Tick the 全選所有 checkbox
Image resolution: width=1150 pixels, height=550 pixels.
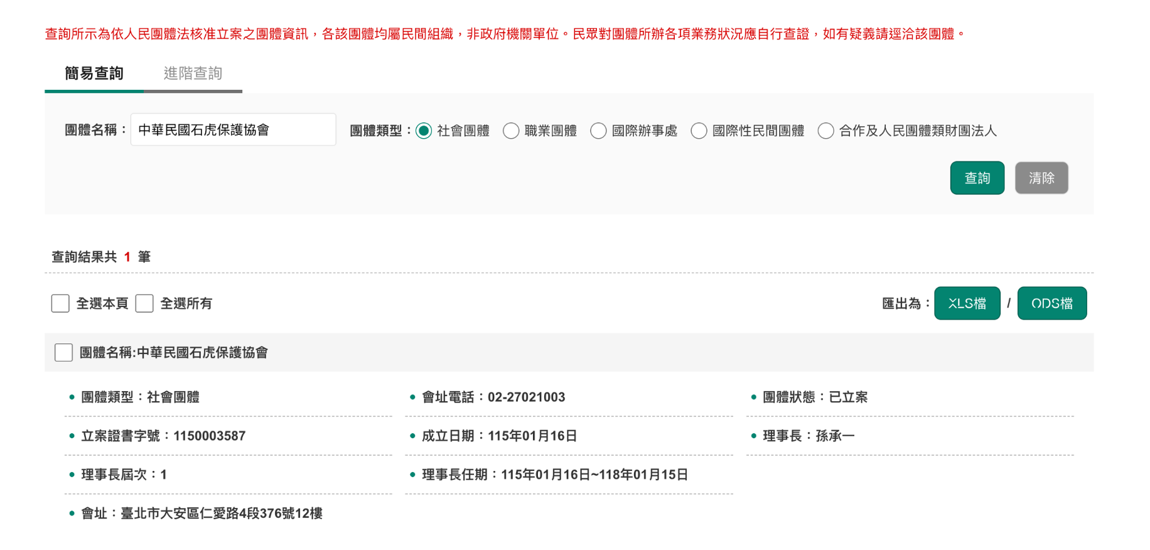[144, 304]
